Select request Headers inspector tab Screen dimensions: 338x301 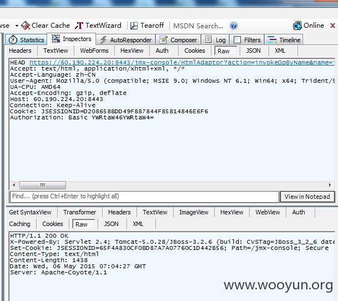pyautogui.click(x=20, y=51)
